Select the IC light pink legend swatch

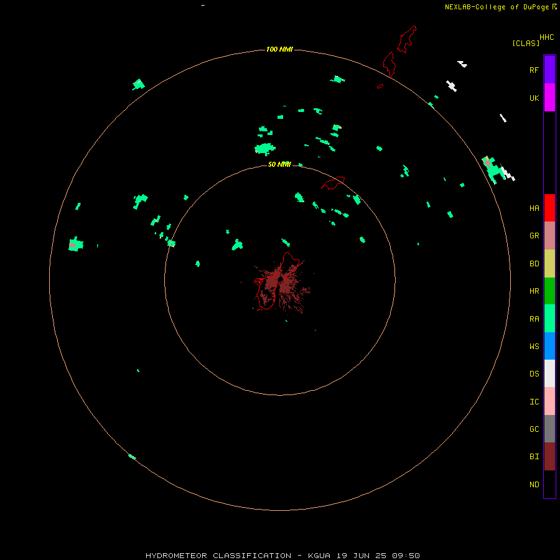549,401
